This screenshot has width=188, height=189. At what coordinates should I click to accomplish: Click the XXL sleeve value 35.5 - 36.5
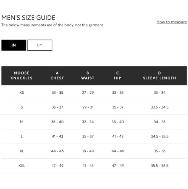coord(160,166)
